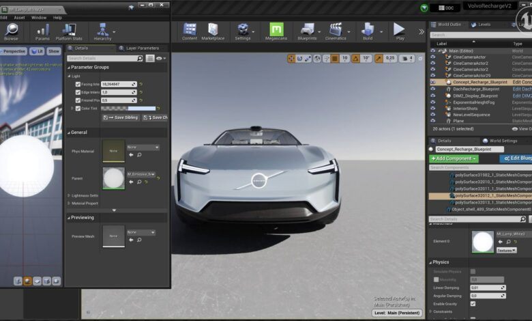Open the Blueprints toolbar button
Image resolution: width=532 pixels, height=321 pixels.
click(307, 32)
